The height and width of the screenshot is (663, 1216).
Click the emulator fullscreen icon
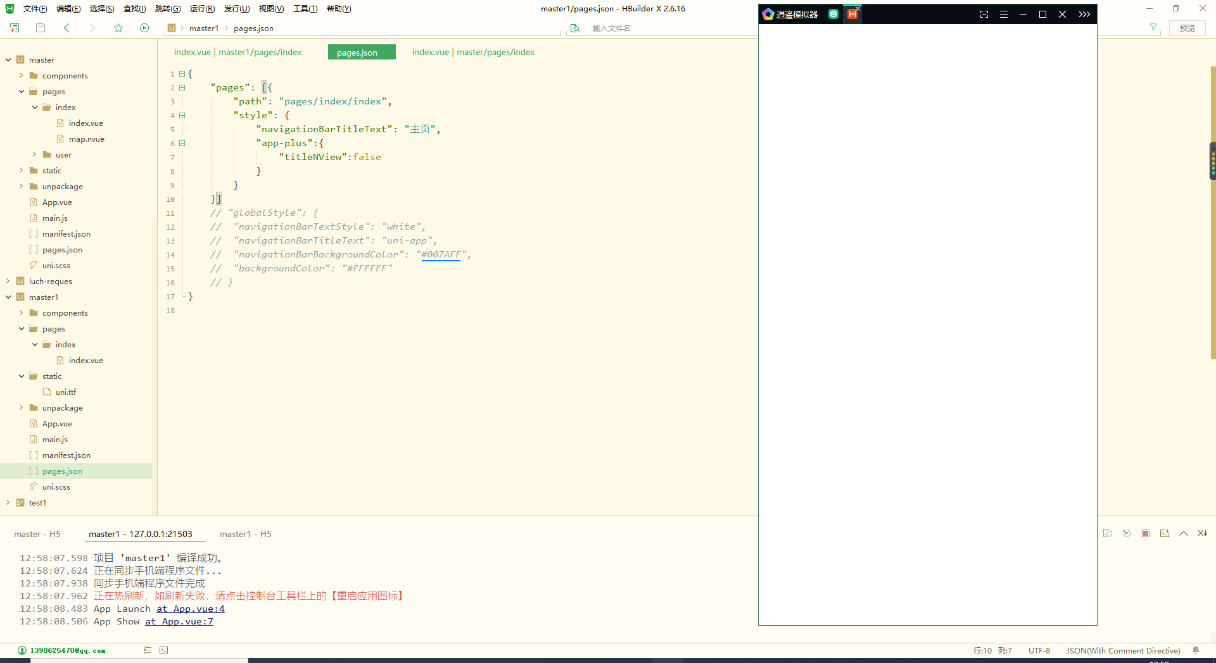(984, 14)
